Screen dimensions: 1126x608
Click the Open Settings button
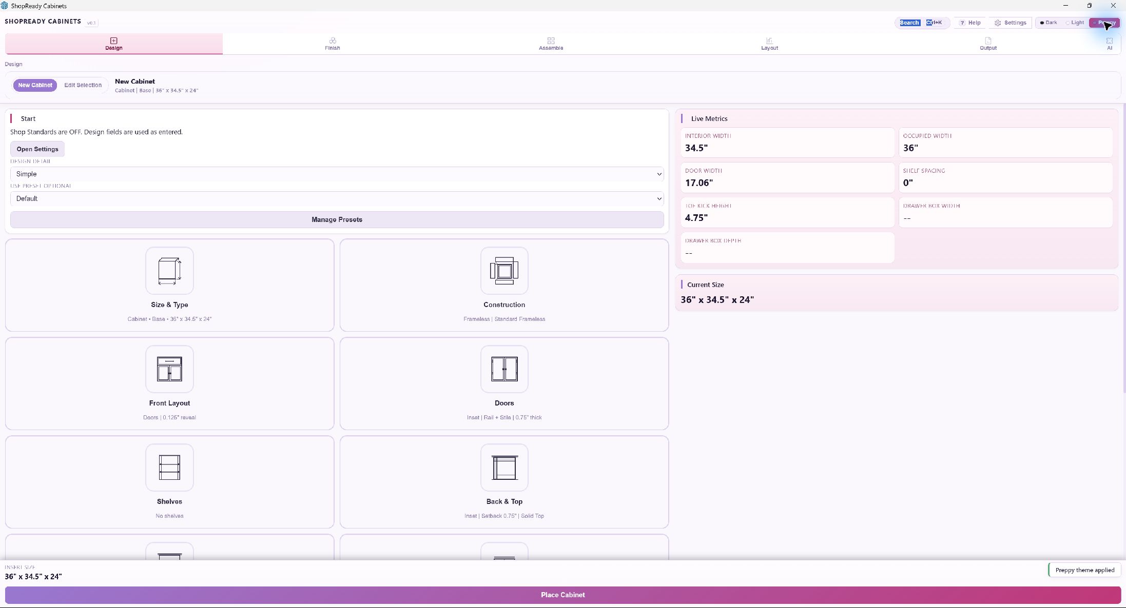point(37,149)
